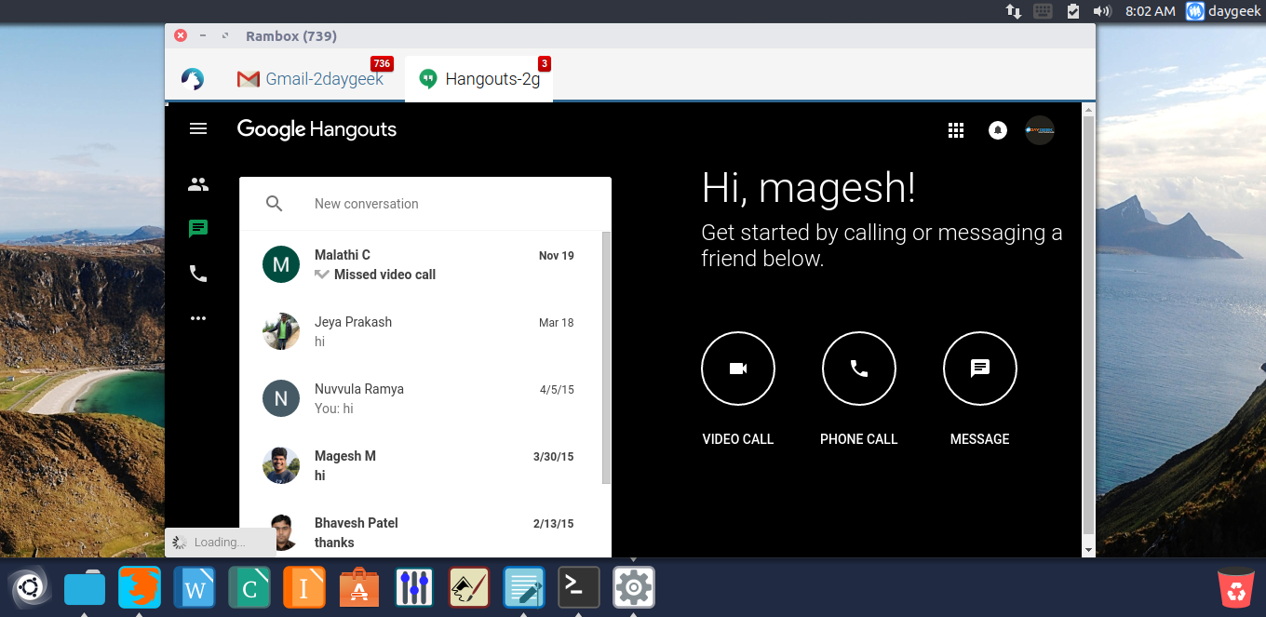The height and width of the screenshot is (617, 1266).
Task: Open the Google apps grid launcher
Action: (955, 130)
